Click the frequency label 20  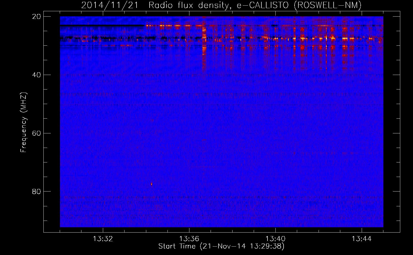(x=37, y=17)
